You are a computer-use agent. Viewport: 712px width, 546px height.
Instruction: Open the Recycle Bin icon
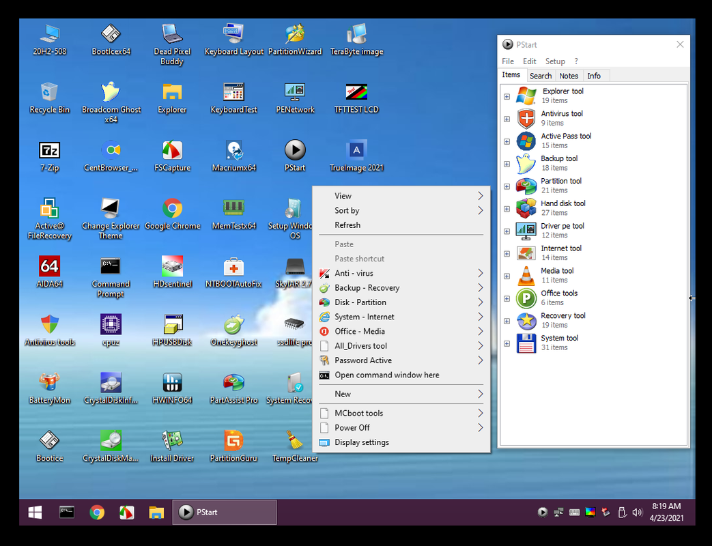pyautogui.click(x=50, y=98)
